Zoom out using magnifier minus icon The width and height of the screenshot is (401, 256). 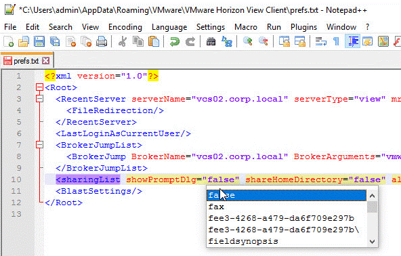point(263,41)
